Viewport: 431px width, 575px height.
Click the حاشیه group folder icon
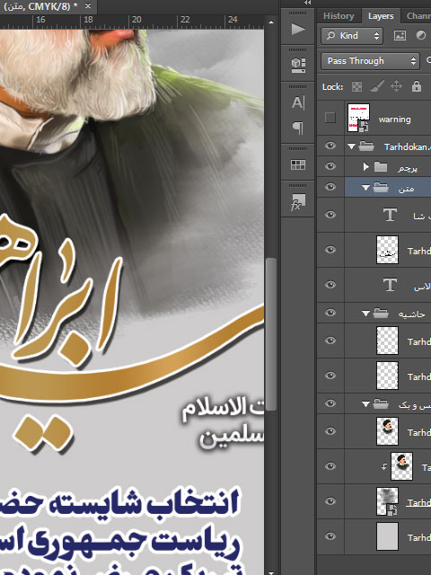click(381, 314)
